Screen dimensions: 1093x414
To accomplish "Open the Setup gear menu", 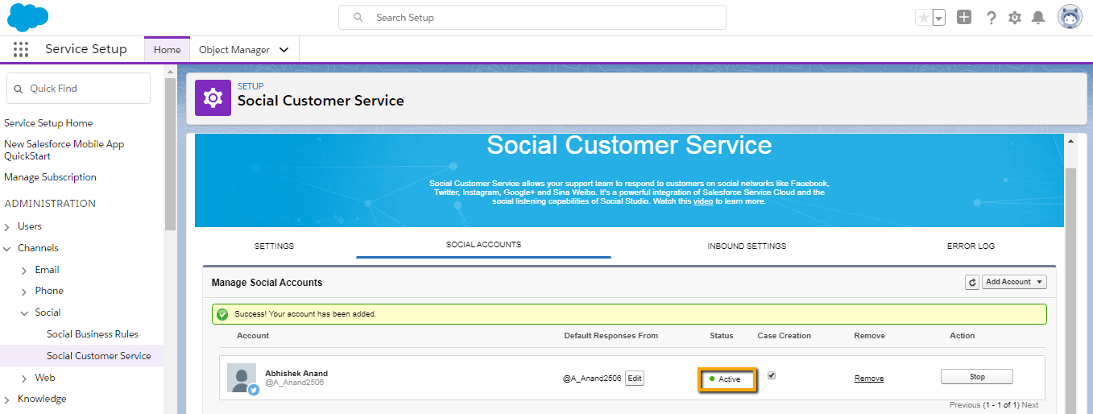I will pos(1015,17).
